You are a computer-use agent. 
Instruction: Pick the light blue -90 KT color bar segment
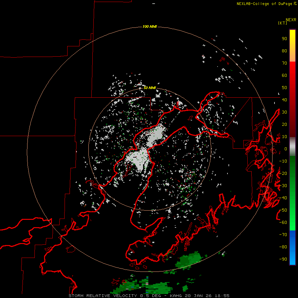tap(292, 259)
